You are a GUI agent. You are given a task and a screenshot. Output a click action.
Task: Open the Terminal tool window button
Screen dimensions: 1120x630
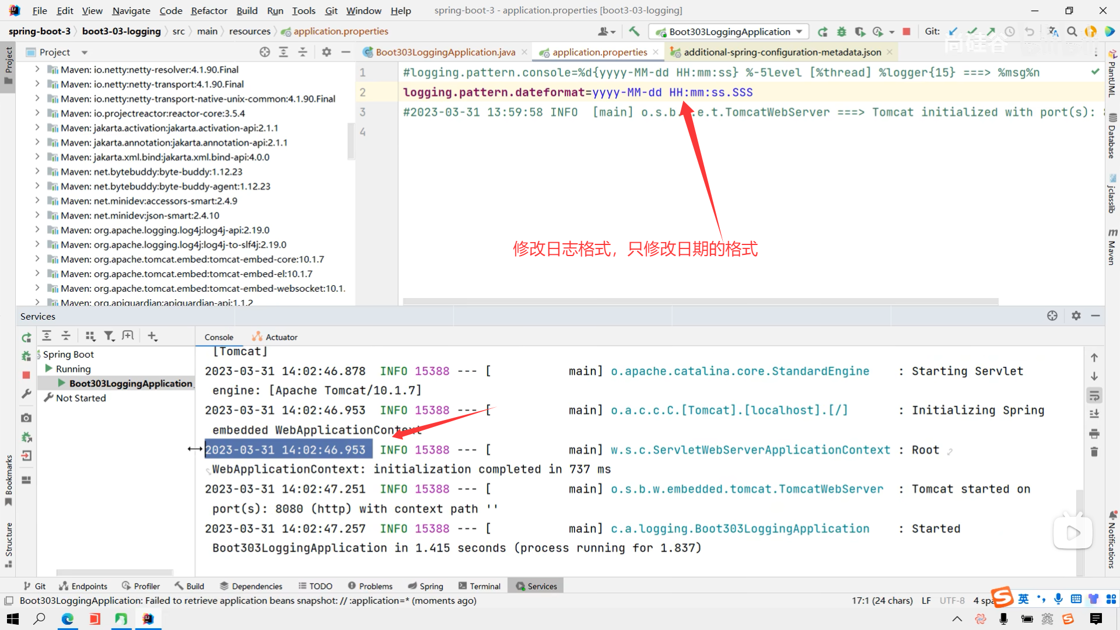tap(480, 586)
